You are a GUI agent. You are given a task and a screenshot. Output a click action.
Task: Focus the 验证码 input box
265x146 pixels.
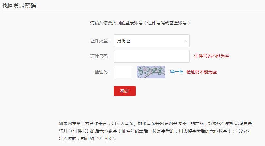coord(123,72)
